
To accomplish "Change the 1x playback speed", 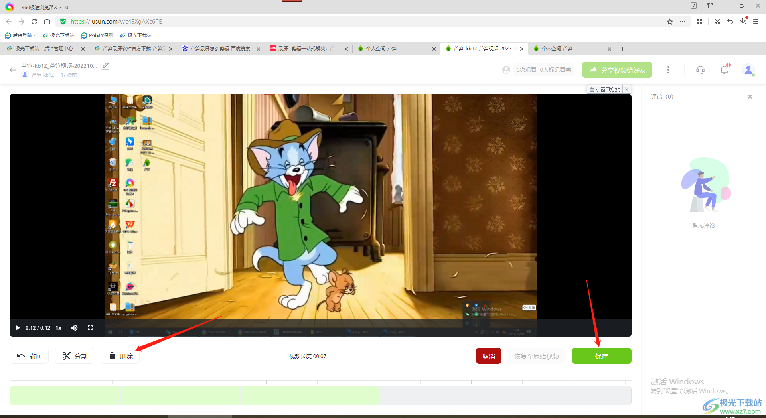I will (x=58, y=328).
